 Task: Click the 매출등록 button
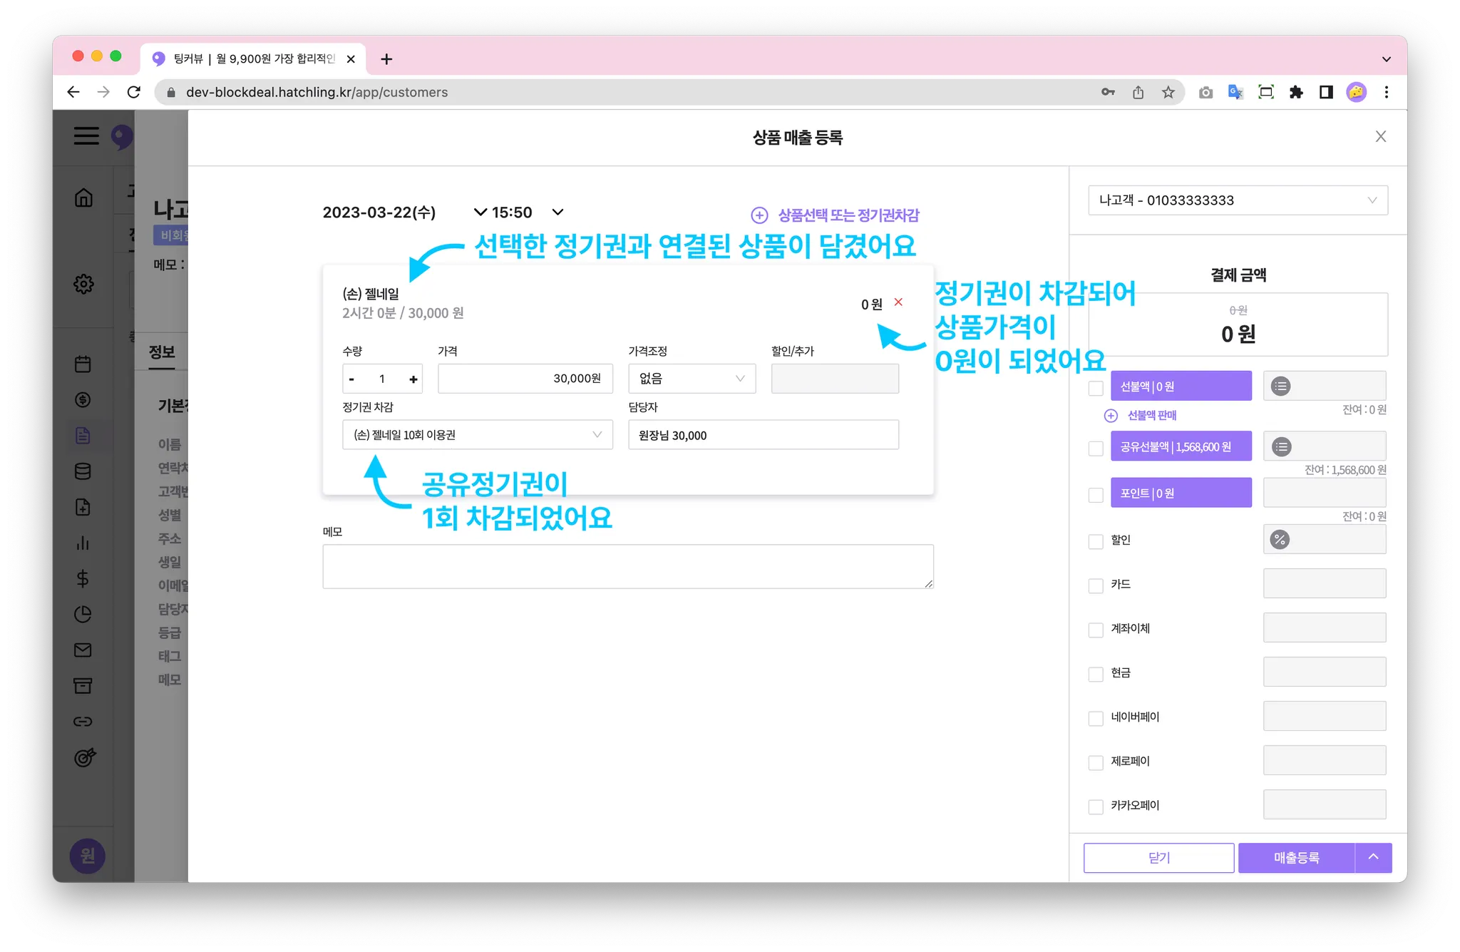click(x=1295, y=858)
